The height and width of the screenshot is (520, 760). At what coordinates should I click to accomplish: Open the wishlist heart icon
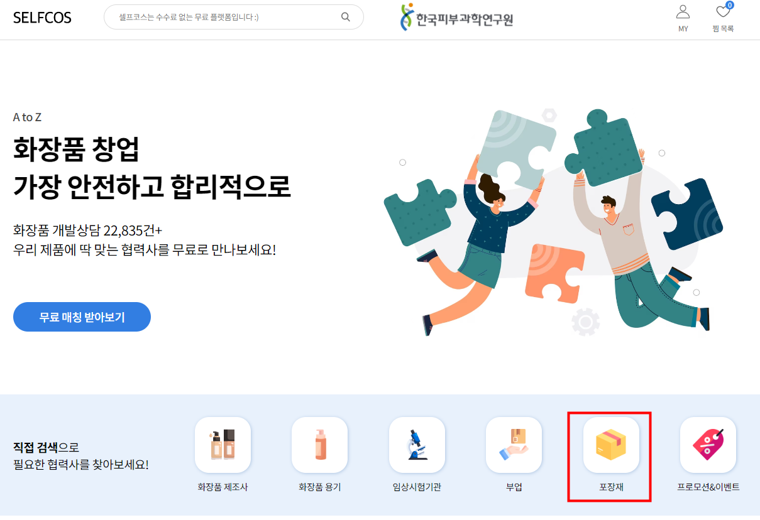[723, 12]
